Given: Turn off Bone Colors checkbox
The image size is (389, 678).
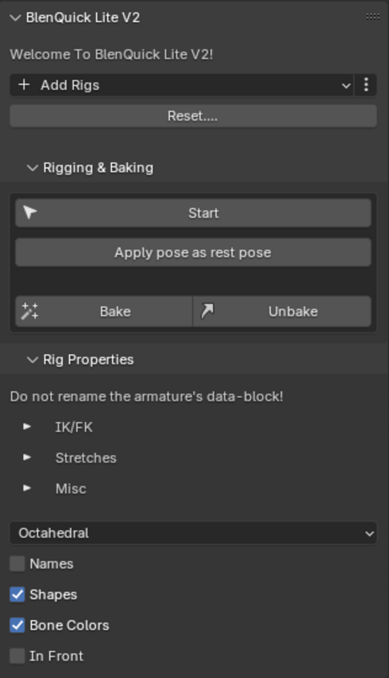Looking at the screenshot, I should pyautogui.click(x=18, y=625).
